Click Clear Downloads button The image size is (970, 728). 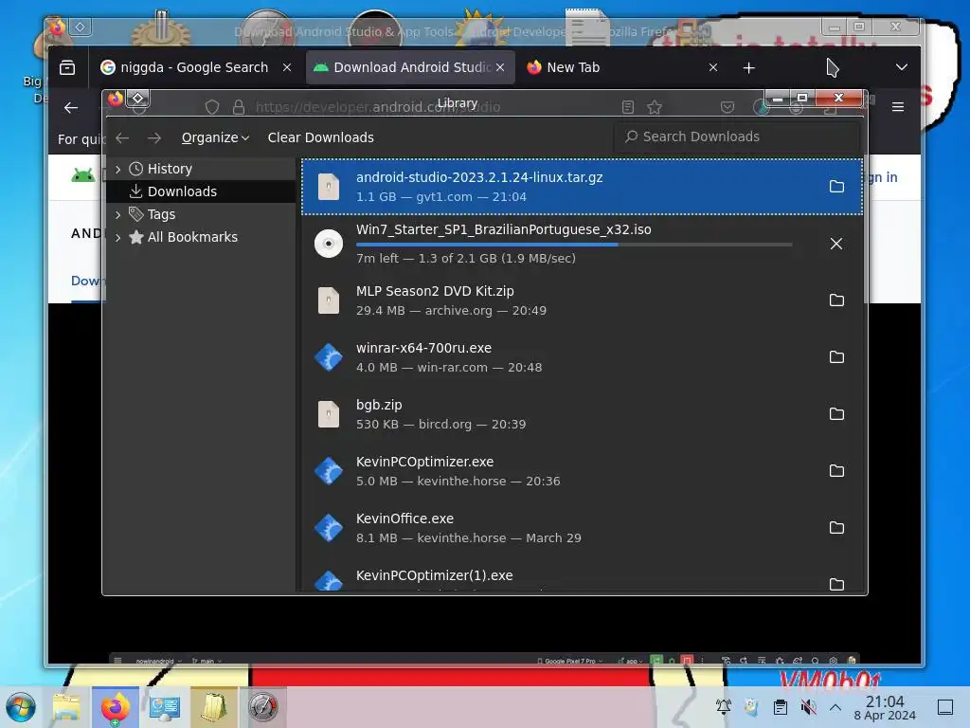coord(320,137)
